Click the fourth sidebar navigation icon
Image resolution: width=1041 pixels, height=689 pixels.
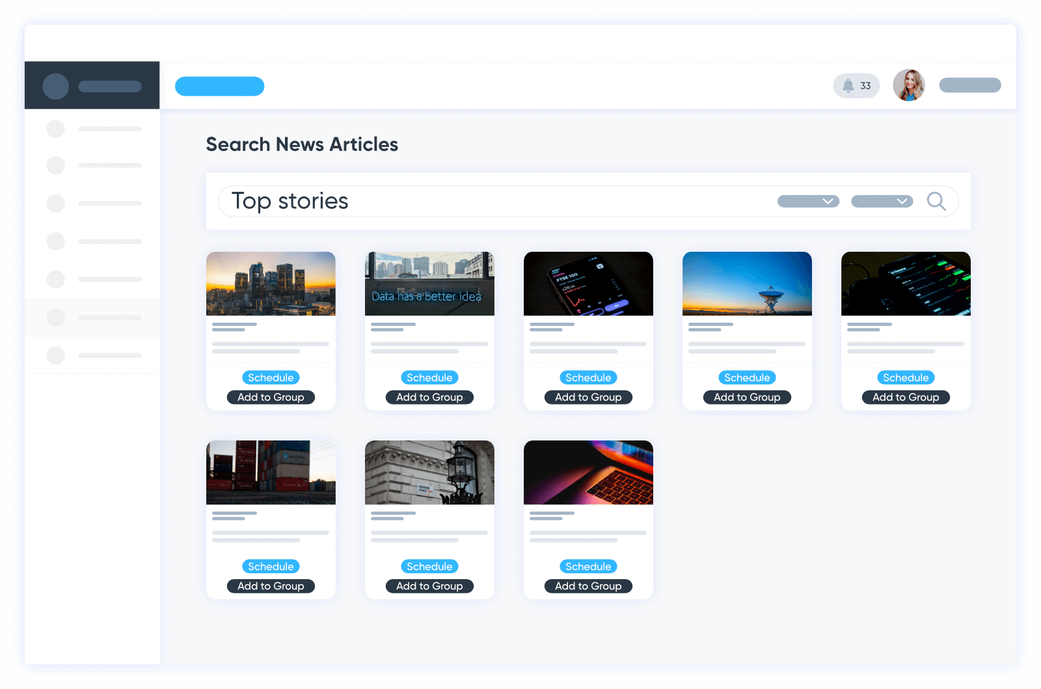[x=56, y=241]
